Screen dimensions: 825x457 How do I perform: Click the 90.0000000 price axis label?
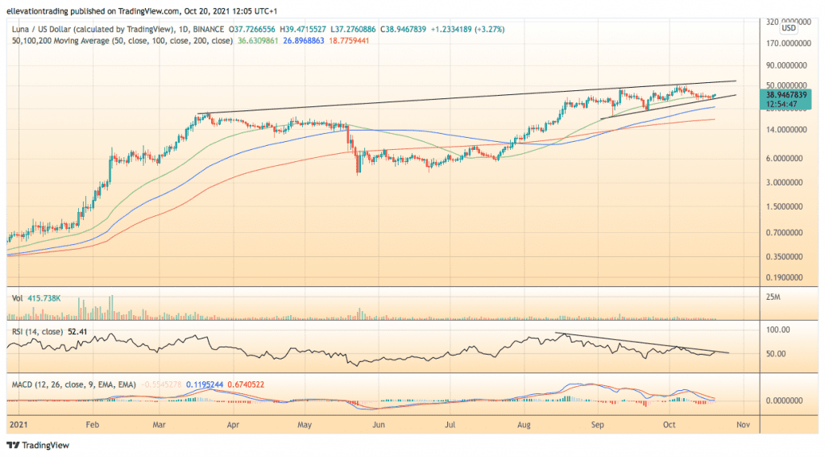[x=786, y=66]
